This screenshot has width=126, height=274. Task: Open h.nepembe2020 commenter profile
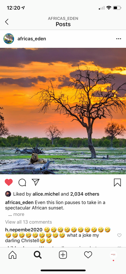tap(24, 230)
